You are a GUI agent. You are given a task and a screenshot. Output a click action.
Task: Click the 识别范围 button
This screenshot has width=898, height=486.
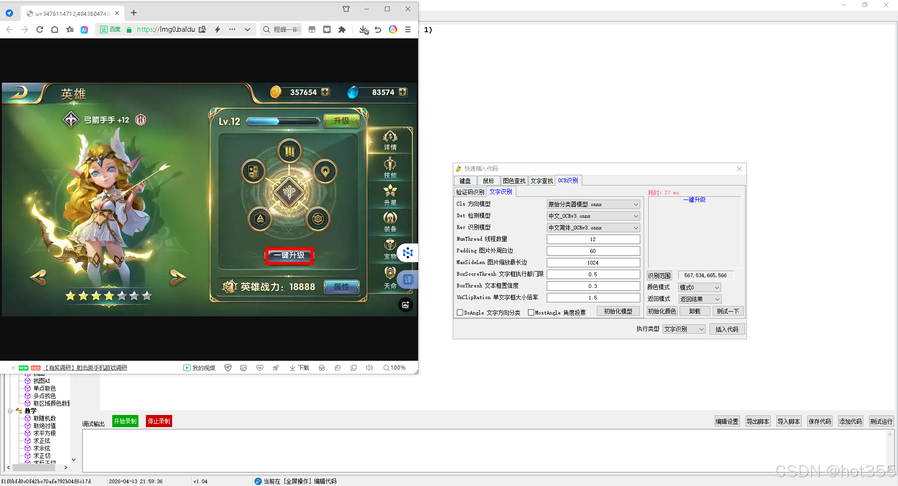coord(659,276)
